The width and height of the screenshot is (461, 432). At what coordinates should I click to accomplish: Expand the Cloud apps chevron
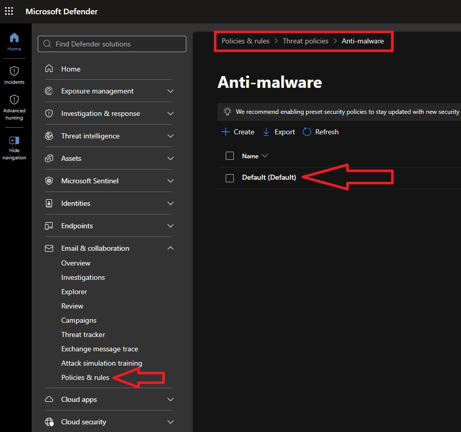(170, 399)
